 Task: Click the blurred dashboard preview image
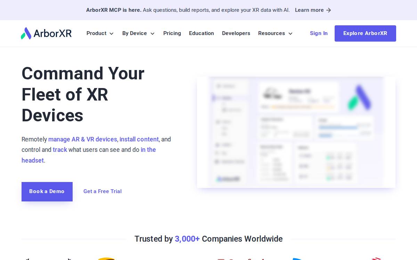(x=296, y=132)
